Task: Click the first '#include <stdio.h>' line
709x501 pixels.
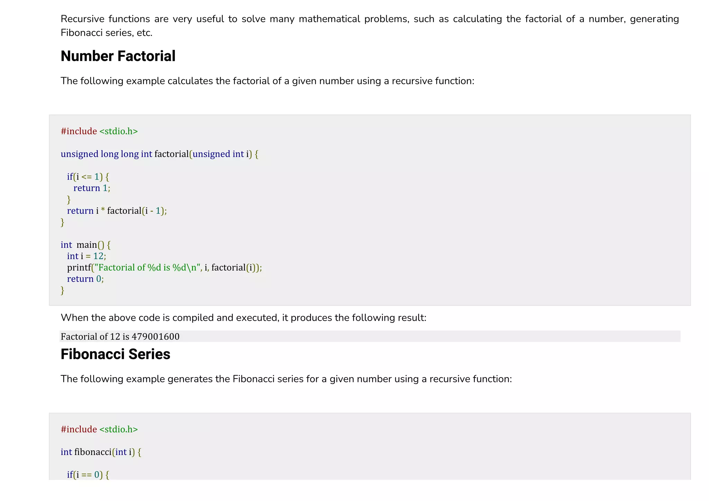Action: [x=99, y=131]
